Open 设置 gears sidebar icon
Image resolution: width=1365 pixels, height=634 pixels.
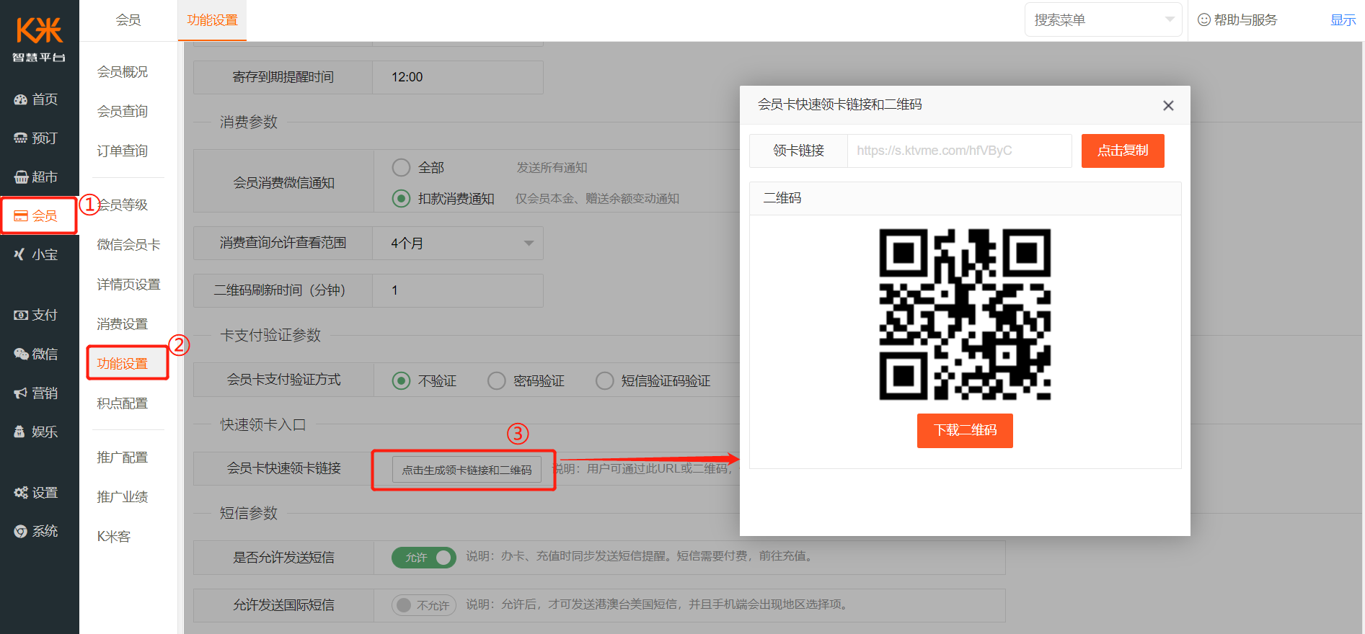pos(20,493)
